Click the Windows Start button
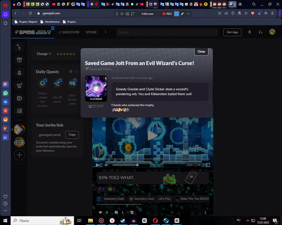282x225 pixels. [5, 221]
